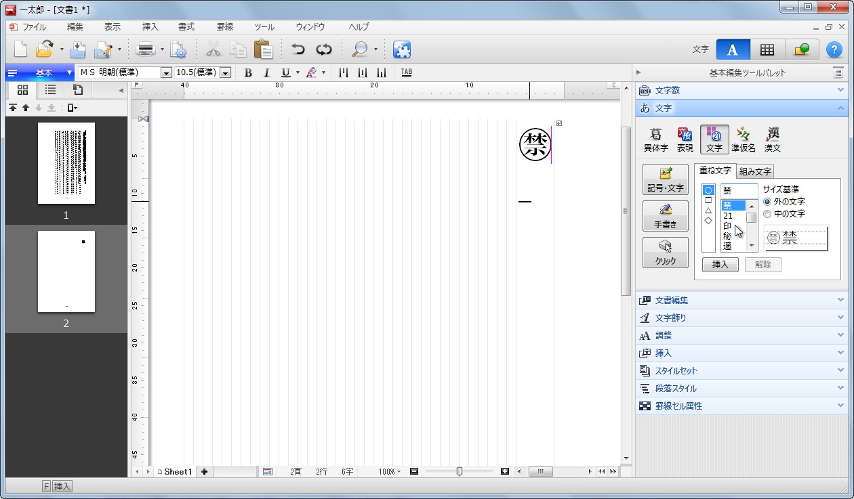Apply bold formatting
The image size is (854, 499).
(248, 72)
